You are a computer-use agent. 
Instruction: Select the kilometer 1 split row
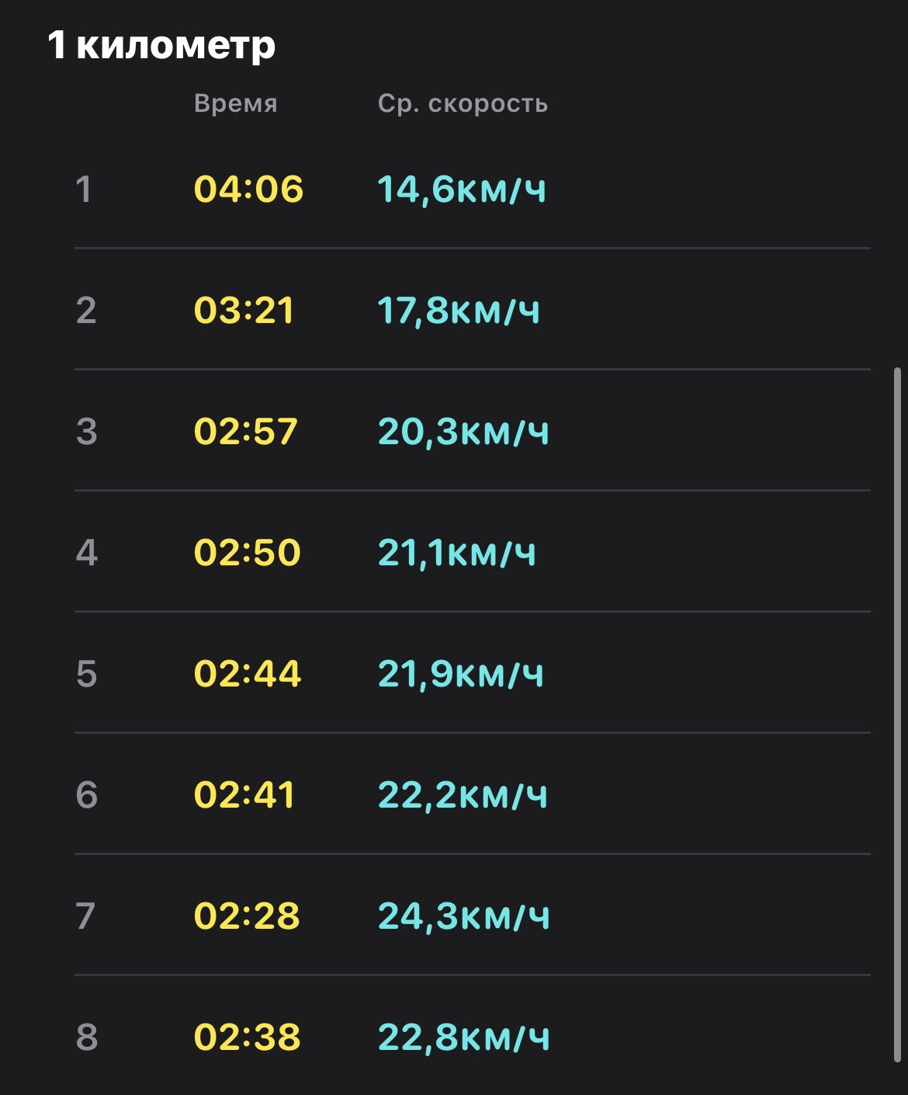(472, 189)
